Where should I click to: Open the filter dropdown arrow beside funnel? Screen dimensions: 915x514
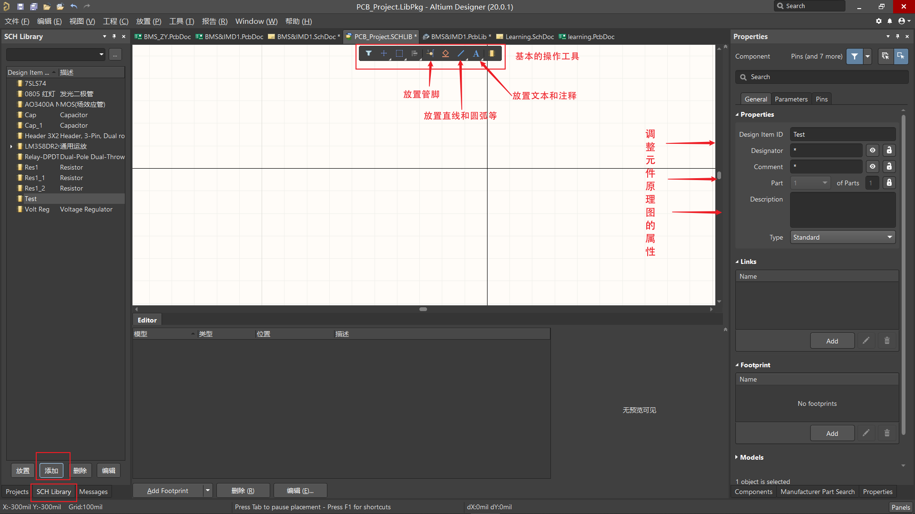(x=868, y=56)
